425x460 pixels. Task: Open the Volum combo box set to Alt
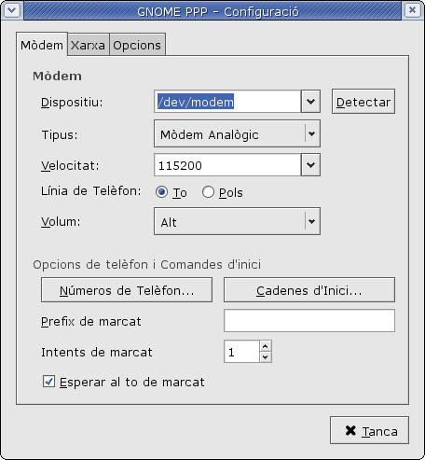point(237,221)
